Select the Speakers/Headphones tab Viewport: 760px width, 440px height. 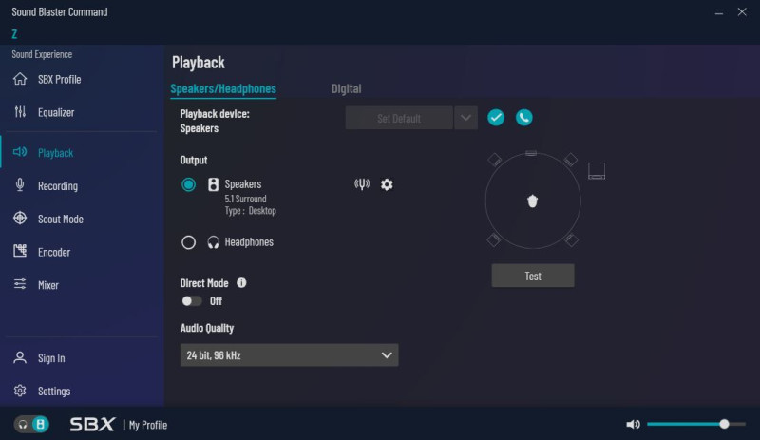[223, 88]
